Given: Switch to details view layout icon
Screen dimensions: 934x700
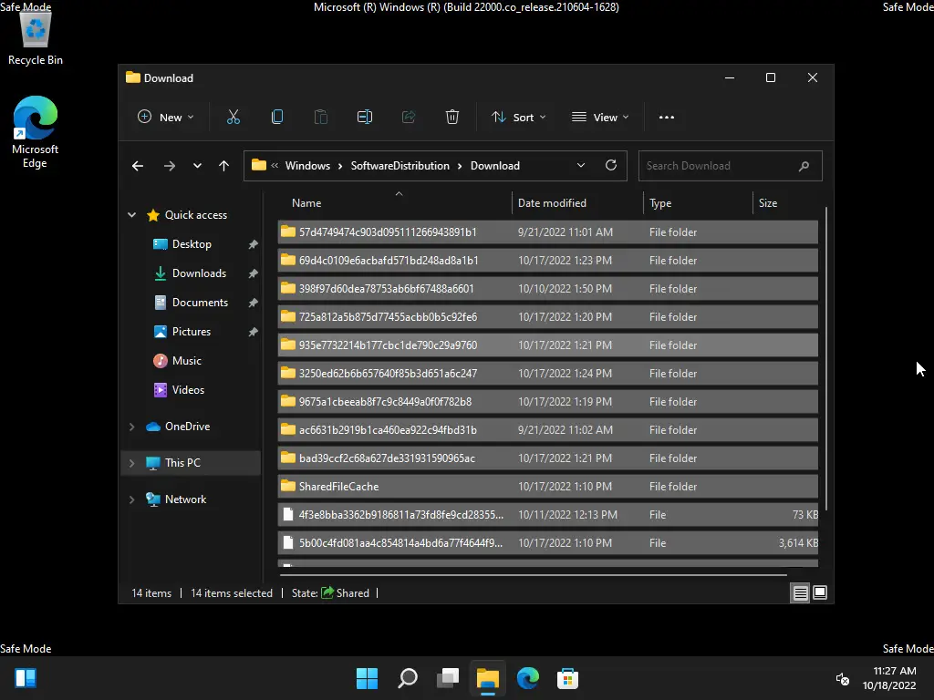Looking at the screenshot, I should pyautogui.click(x=800, y=592).
